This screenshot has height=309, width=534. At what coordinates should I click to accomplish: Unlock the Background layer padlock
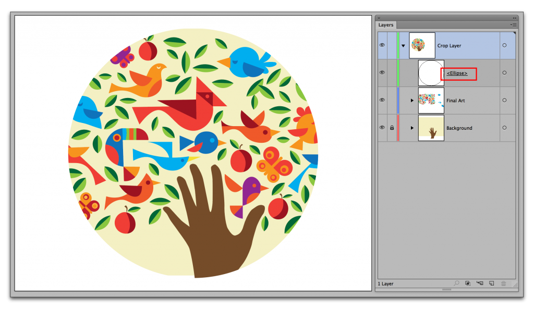[x=392, y=128]
